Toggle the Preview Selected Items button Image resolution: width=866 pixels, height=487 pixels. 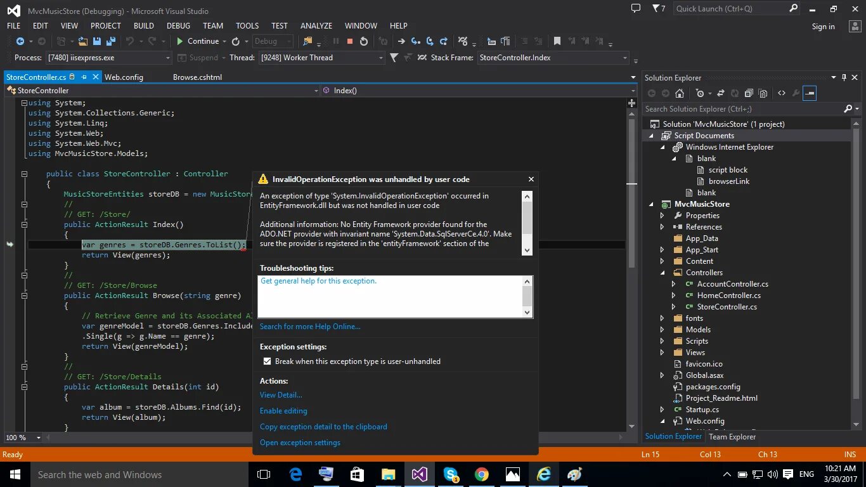coord(809,93)
